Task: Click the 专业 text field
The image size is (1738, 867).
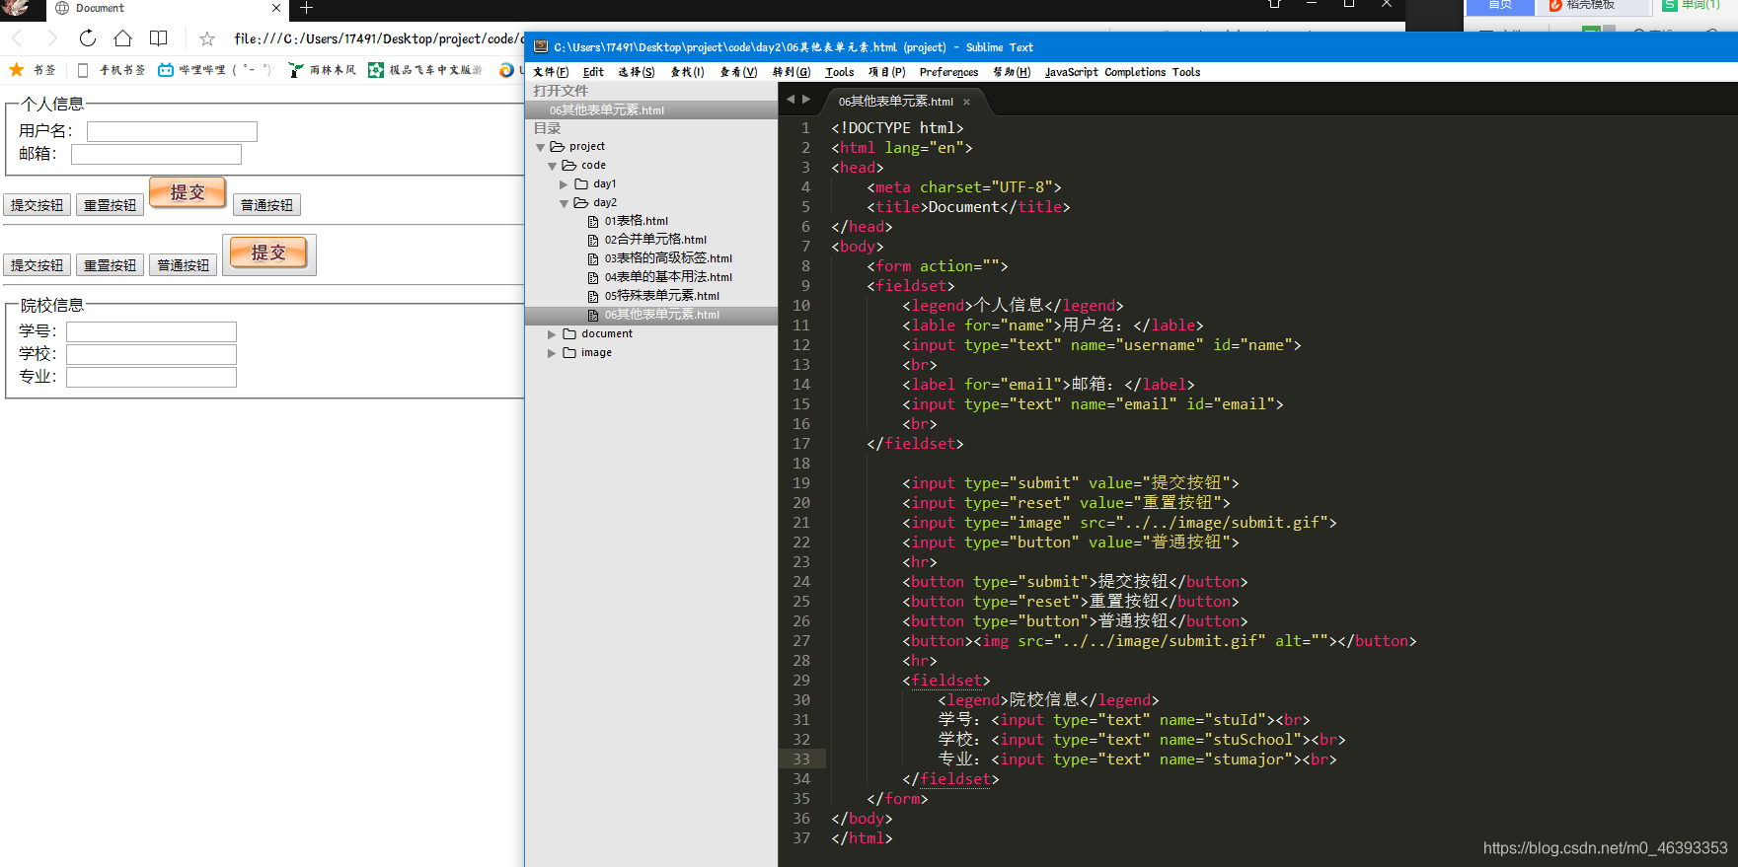Action: tap(151, 377)
